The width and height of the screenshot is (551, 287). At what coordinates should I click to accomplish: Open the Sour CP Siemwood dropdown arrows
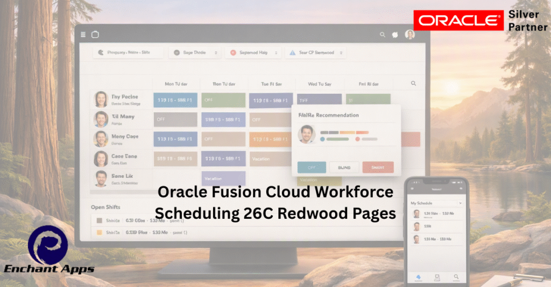341,53
